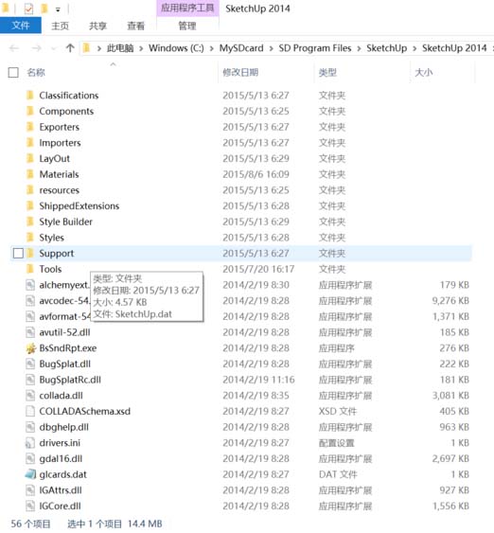The width and height of the screenshot is (494, 533).
Task: Select the Importers folder icon
Action: click(30, 142)
